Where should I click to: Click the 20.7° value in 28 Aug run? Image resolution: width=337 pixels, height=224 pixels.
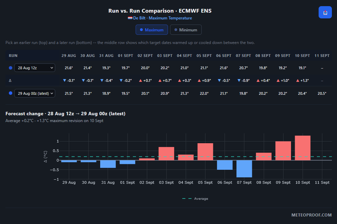[x=244, y=68]
